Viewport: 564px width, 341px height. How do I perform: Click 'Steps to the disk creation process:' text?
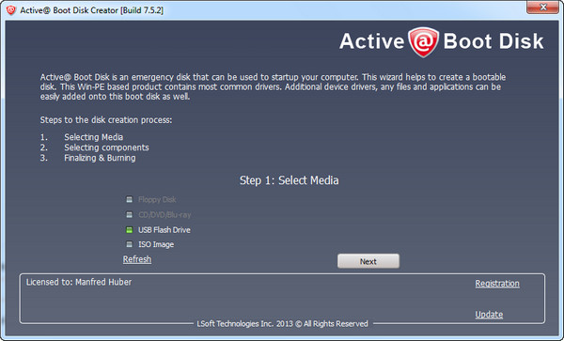pos(106,119)
